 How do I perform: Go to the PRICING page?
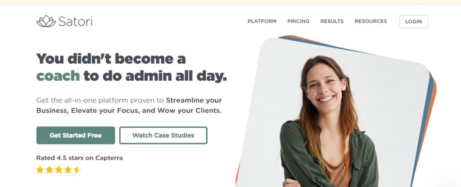(298, 22)
